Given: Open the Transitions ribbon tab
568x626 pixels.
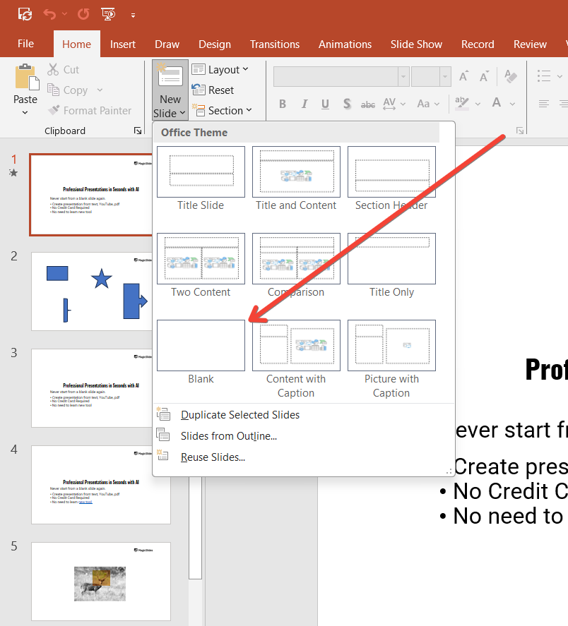Looking at the screenshot, I should [275, 44].
